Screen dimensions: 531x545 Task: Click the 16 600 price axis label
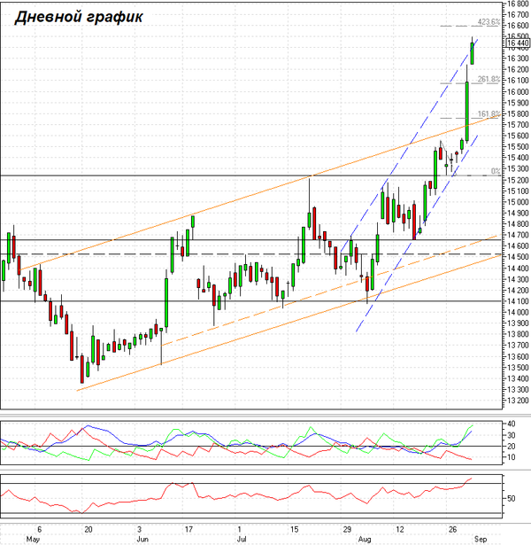tap(518, 26)
